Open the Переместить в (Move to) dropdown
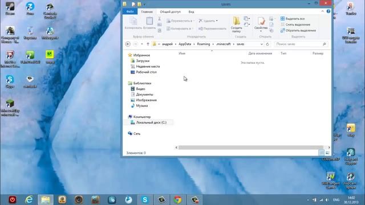Image resolution: width=365 pixels, height=205 pixels. pos(180,21)
